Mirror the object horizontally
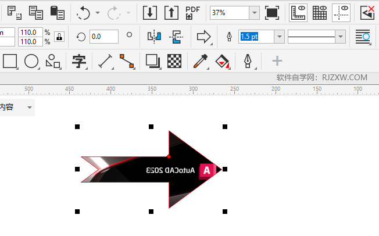379x236 pixels. 154,37
